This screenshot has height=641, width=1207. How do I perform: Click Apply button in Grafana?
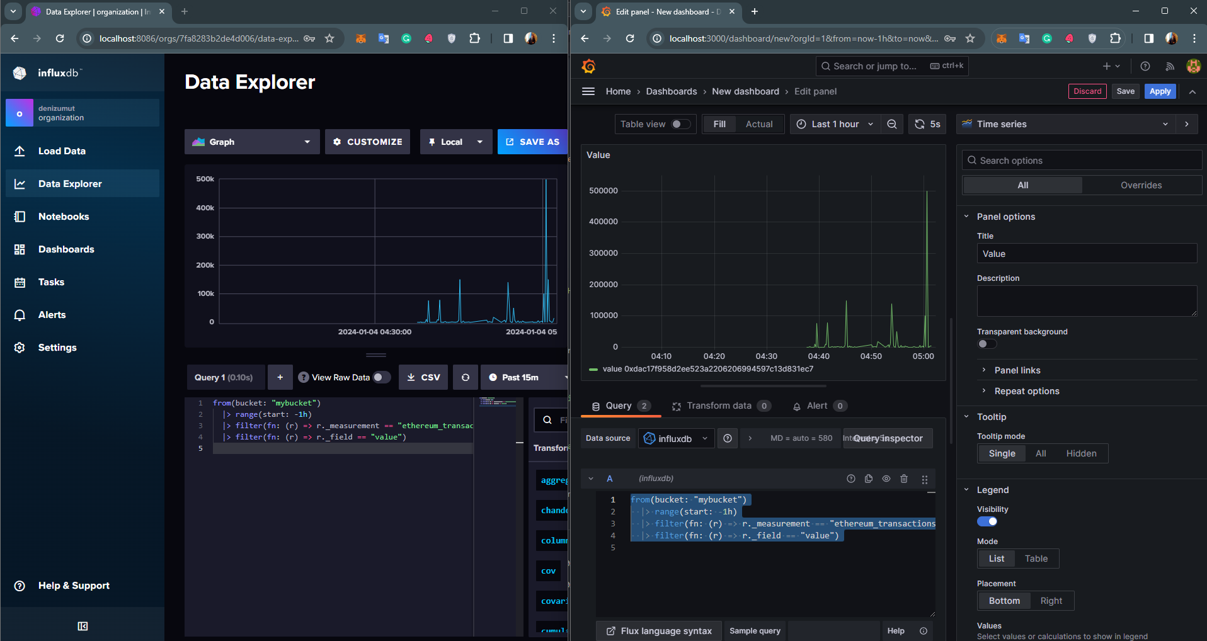(1160, 91)
